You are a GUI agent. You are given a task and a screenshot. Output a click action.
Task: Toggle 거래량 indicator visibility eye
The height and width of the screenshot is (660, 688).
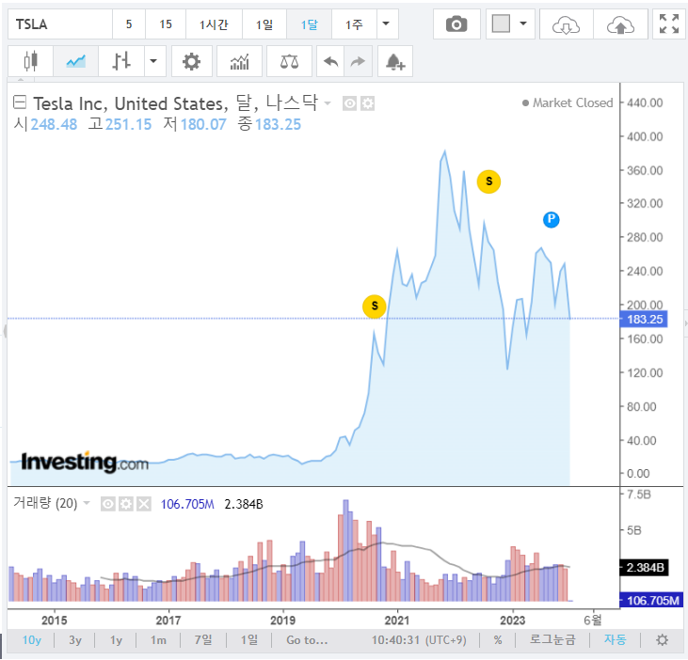pos(107,504)
